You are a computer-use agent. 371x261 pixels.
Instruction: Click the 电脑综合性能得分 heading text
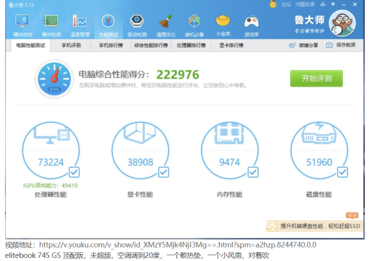click(x=114, y=75)
